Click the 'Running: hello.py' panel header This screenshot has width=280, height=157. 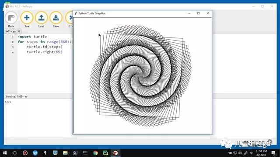pyautogui.click(x=17, y=96)
